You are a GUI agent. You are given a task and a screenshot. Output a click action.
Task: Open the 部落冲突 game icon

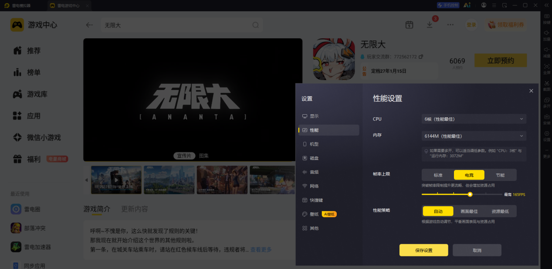[16, 228]
